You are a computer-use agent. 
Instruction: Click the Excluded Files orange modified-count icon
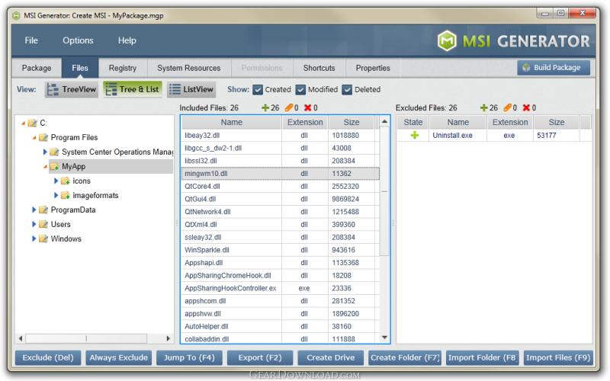pyautogui.click(x=508, y=107)
